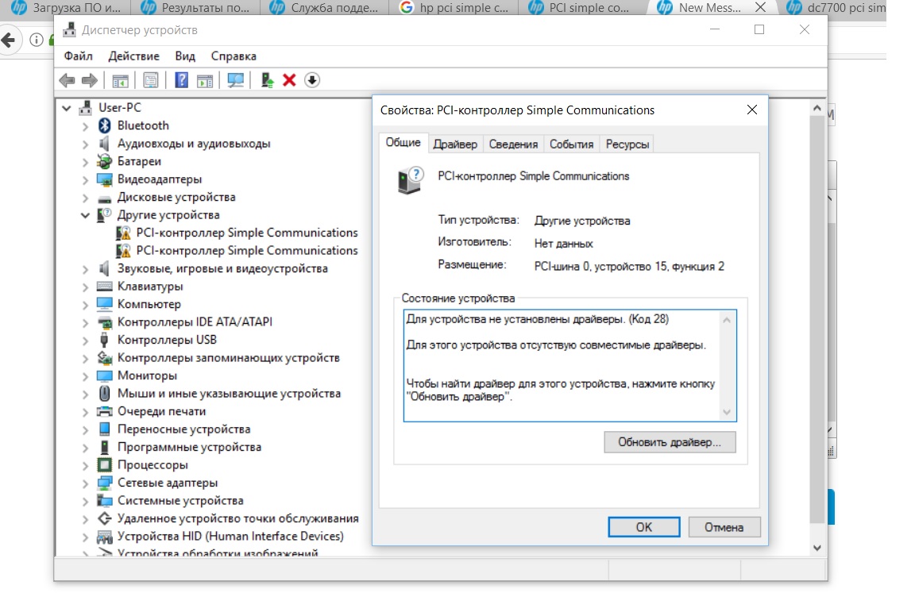Select second PCI-контроллер Simple Communications entry
Screen dimensions: 915x593
click(247, 251)
